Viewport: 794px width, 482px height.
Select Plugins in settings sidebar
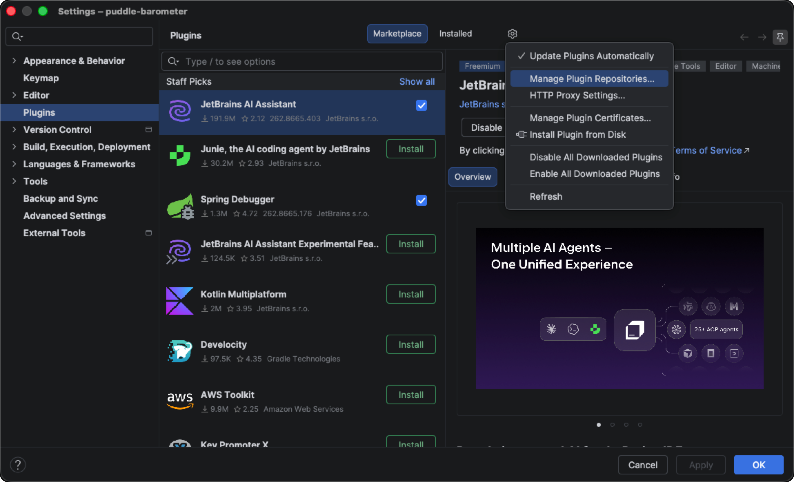pos(79,113)
